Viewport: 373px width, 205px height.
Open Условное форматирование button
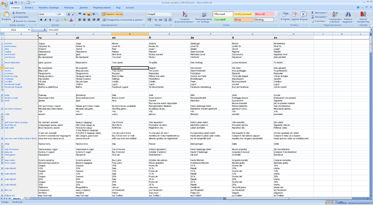point(184,17)
